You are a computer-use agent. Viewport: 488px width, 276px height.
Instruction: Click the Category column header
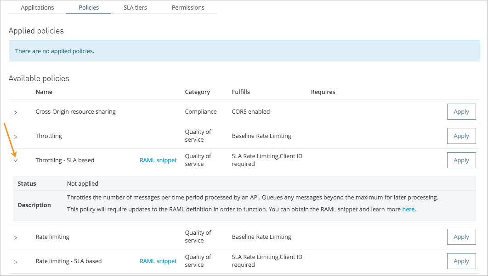(198, 92)
